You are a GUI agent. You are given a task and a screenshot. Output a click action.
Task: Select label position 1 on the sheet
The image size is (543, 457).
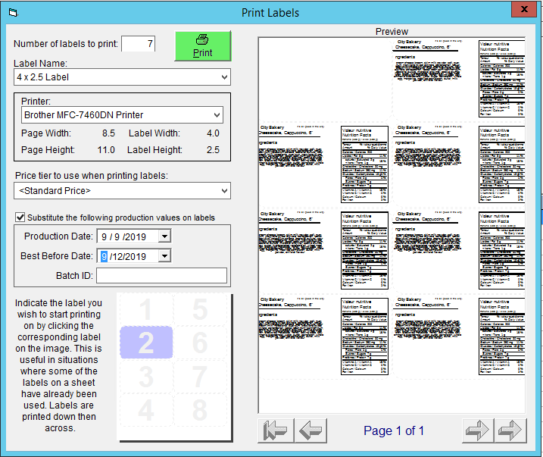click(x=146, y=309)
